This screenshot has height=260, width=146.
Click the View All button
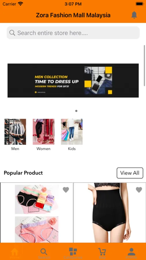click(x=130, y=173)
